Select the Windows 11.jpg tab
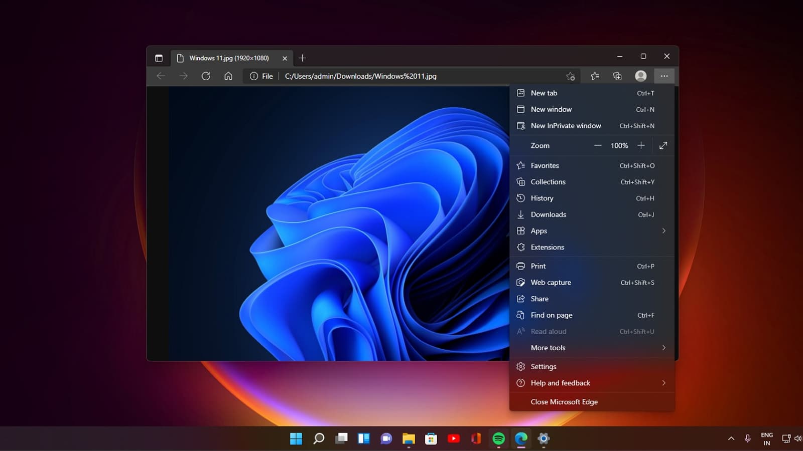803x451 pixels. pyautogui.click(x=232, y=58)
